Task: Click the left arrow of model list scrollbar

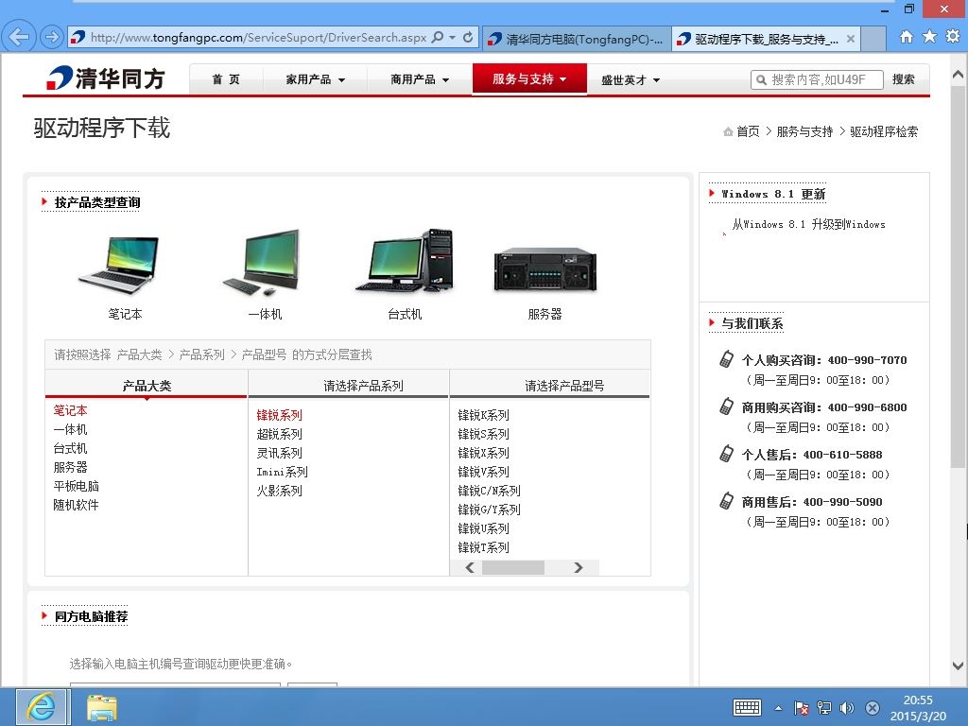Action: [x=470, y=567]
